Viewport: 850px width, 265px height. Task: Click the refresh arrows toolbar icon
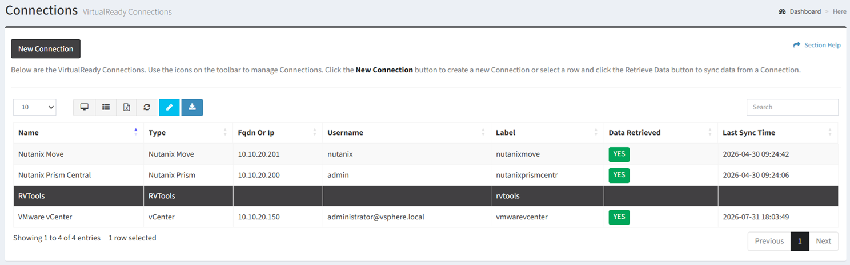[147, 107]
